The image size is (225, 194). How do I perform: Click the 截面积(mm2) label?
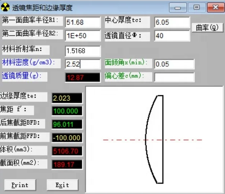tap(24, 164)
